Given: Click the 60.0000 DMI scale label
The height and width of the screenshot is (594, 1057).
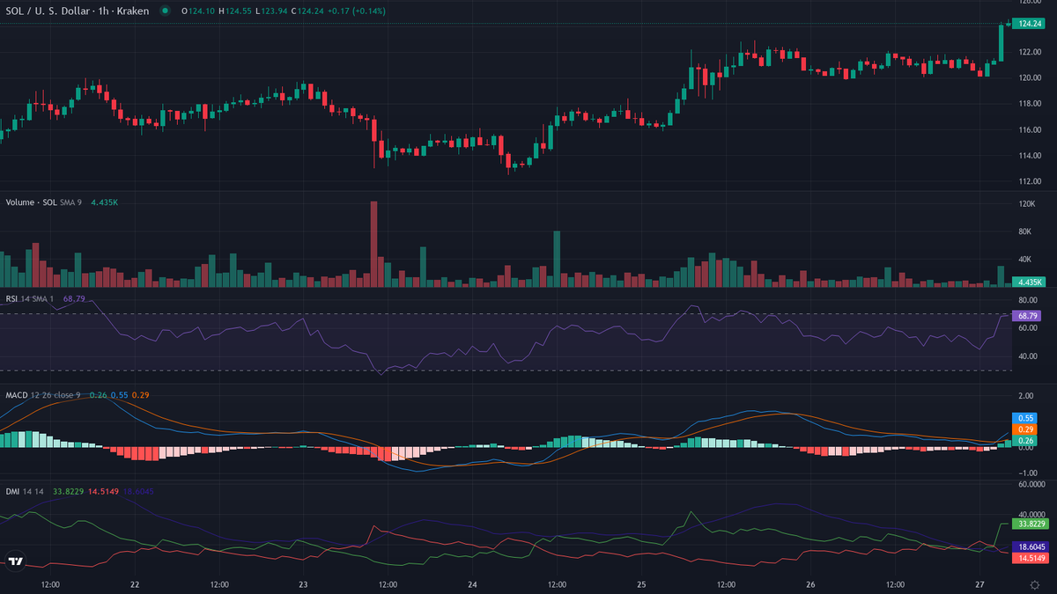Looking at the screenshot, I should [1031, 484].
